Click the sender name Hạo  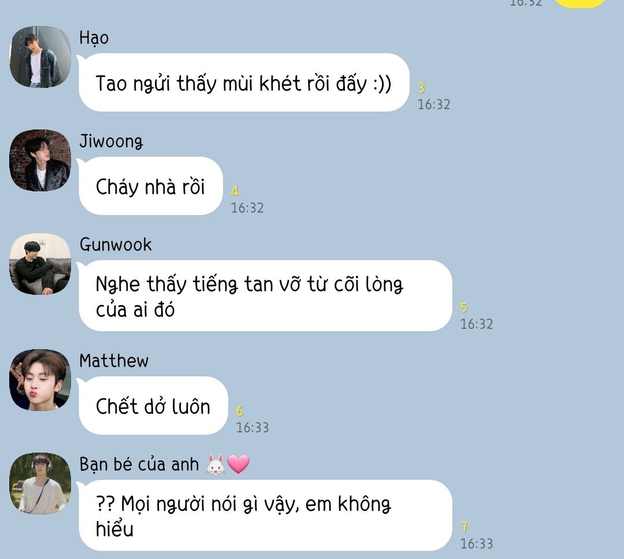click(x=94, y=39)
